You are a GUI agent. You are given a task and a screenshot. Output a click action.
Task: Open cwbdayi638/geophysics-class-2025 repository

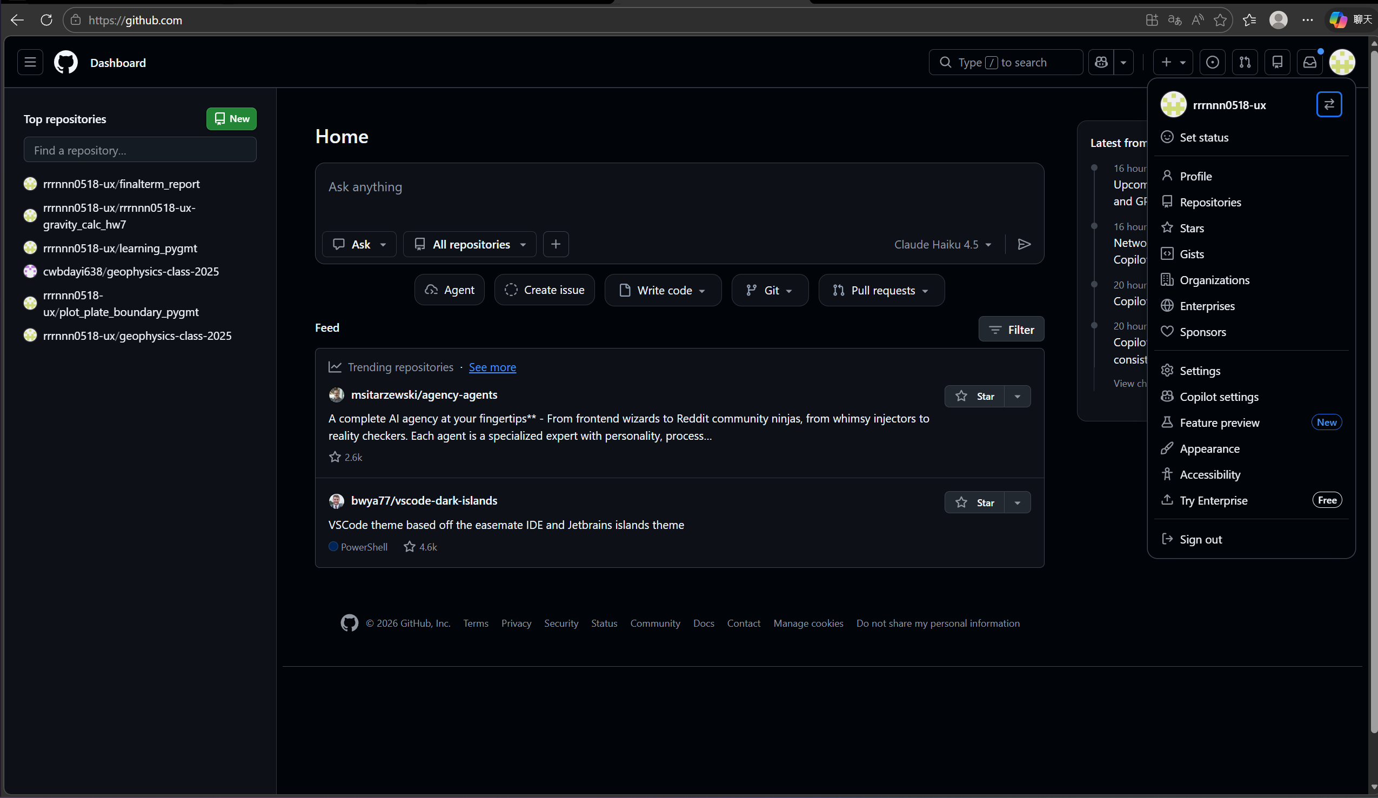[x=131, y=272]
